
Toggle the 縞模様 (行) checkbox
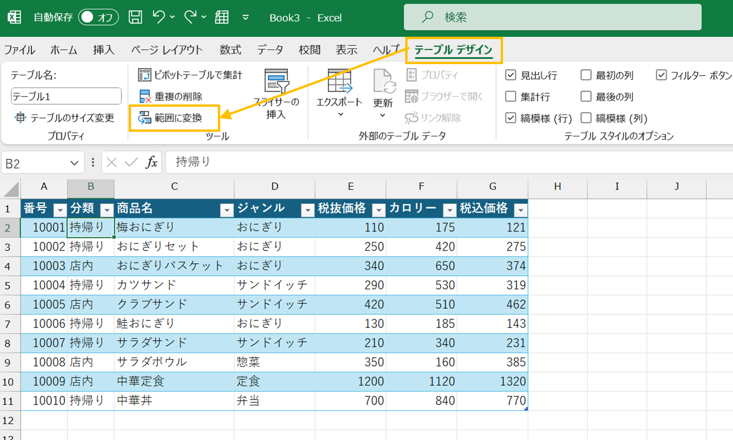510,118
